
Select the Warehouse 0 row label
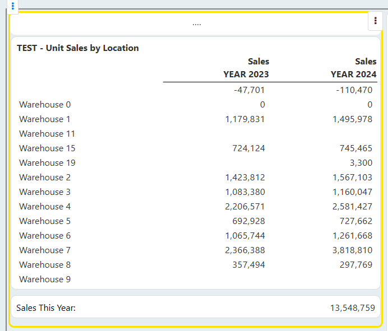click(45, 105)
